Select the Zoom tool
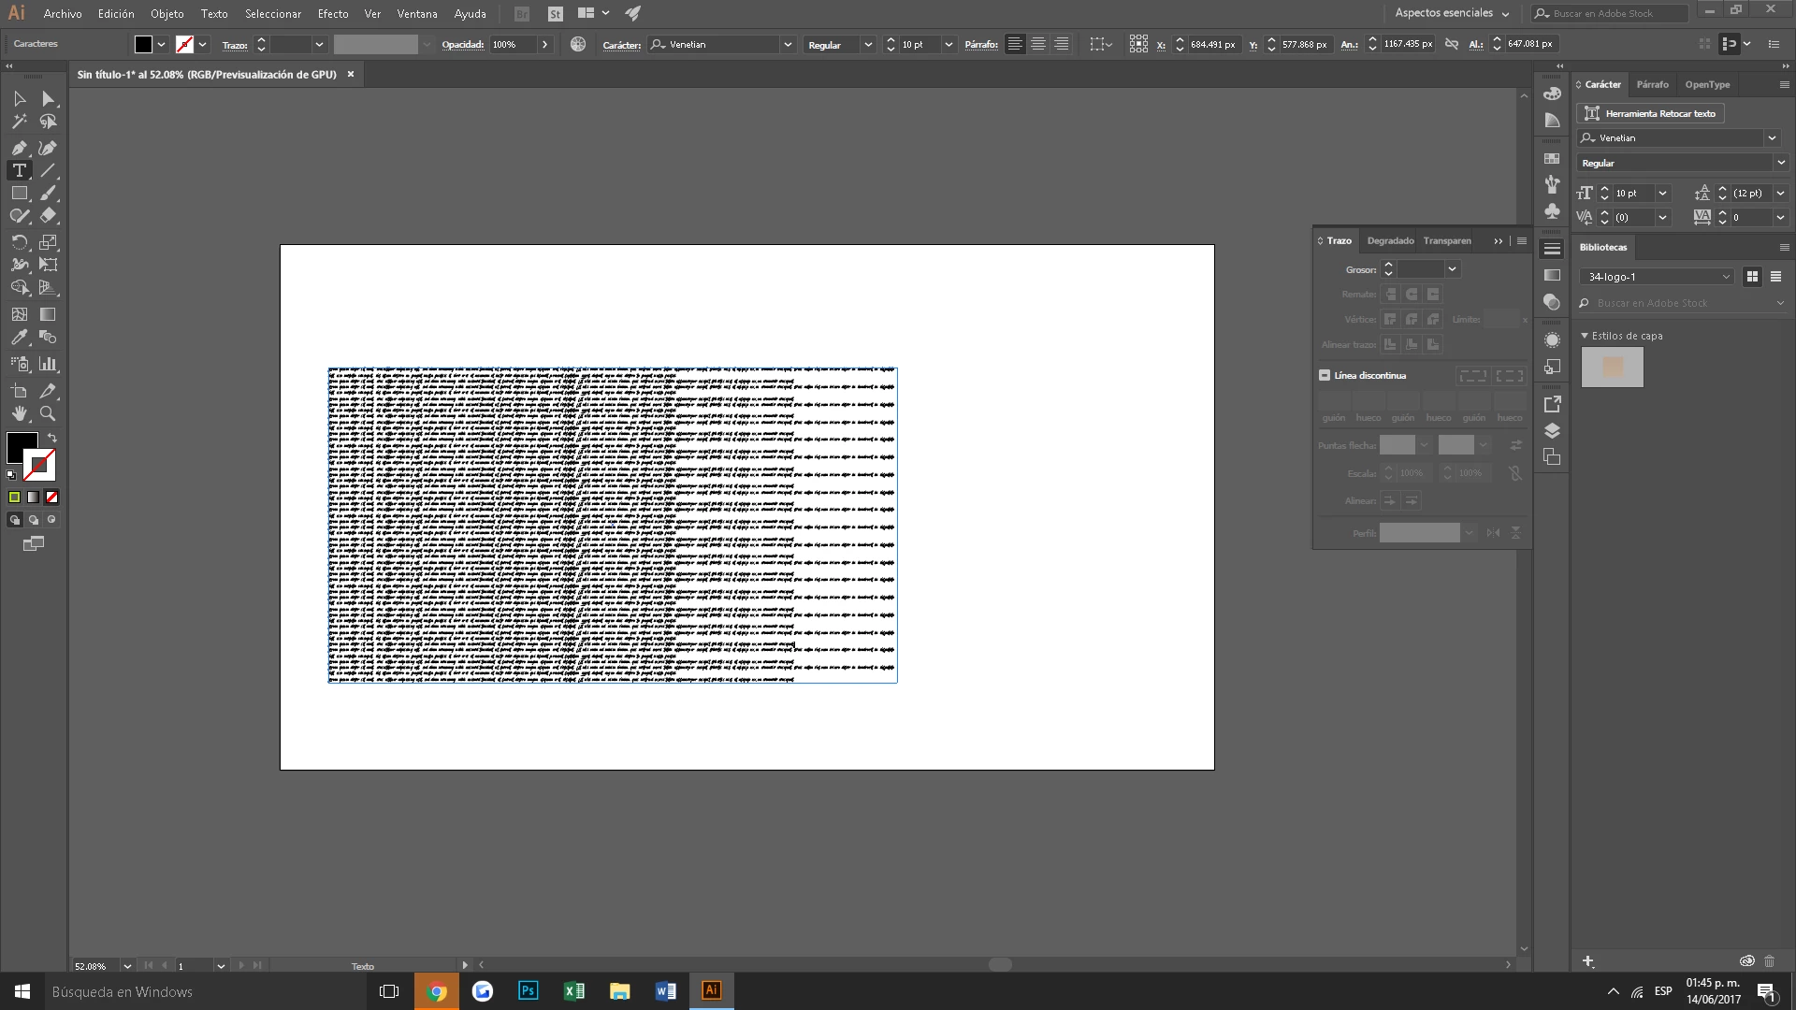 [48, 413]
